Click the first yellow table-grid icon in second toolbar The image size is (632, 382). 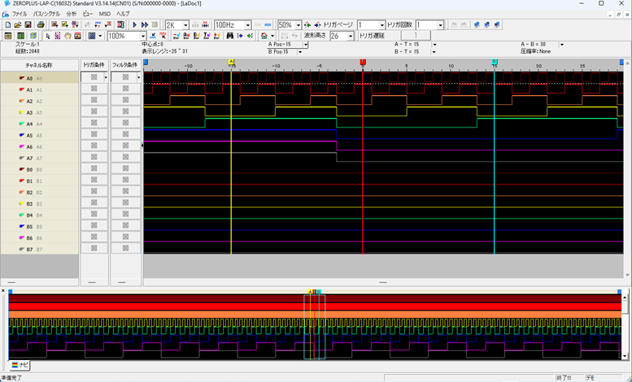click(x=7, y=36)
